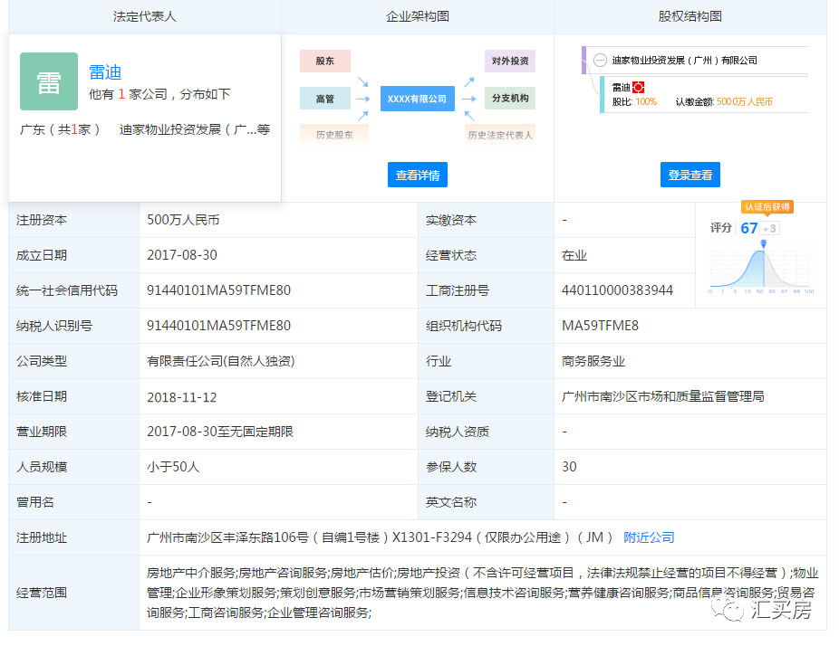
Task: Click the 广州市南沙区市场和质量监督管理局 registration authority
Action: point(662,396)
